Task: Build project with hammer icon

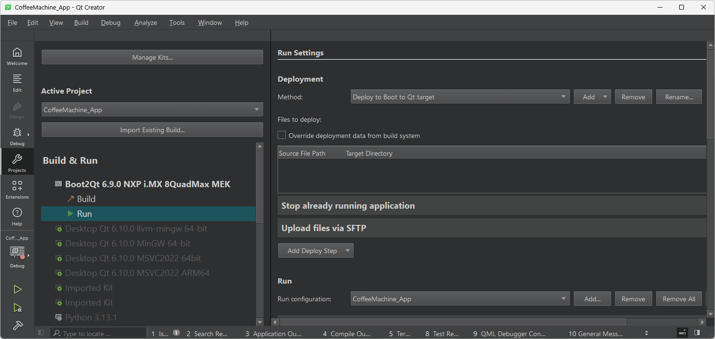Action: click(17, 326)
